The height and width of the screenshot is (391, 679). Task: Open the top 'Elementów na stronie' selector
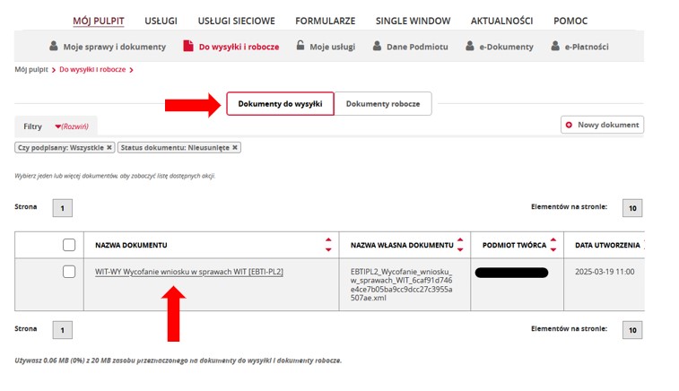click(631, 208)
